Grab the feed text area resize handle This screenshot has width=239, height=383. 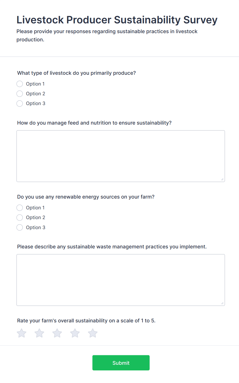[x=222, y=179]
